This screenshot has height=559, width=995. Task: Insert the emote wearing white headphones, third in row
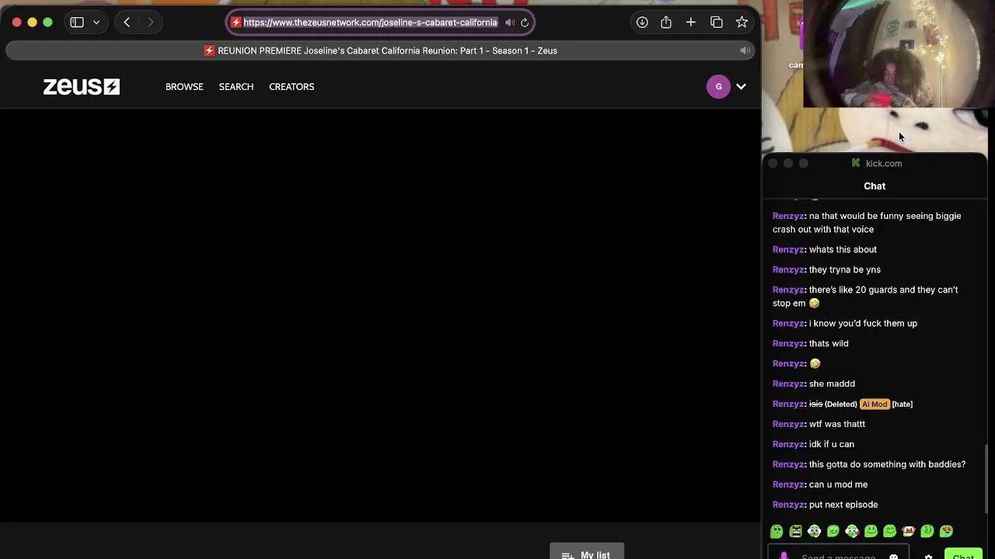click(x=814, y=531)
